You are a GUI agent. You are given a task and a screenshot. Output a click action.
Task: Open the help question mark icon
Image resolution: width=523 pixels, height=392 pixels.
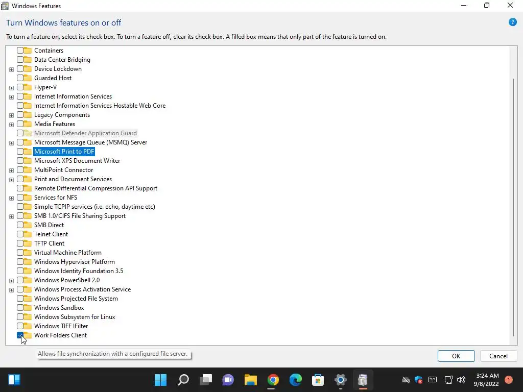click(x=512, y=22)
